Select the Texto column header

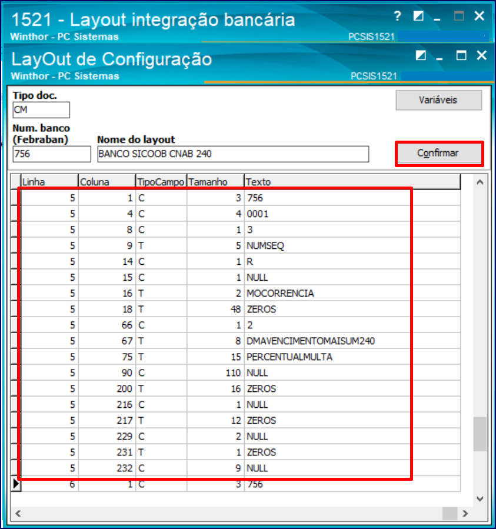coord(352,182)
